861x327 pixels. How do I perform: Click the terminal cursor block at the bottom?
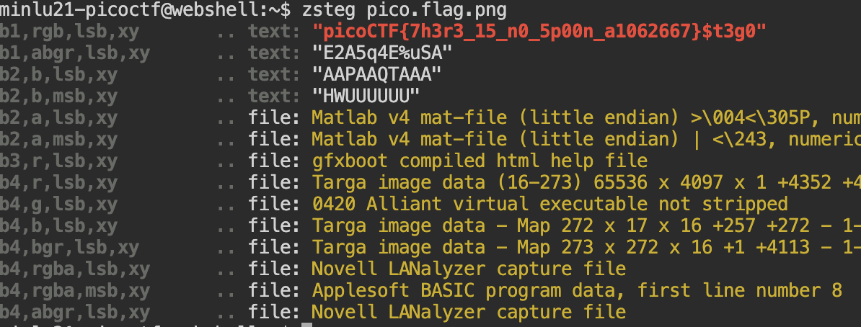306,324
